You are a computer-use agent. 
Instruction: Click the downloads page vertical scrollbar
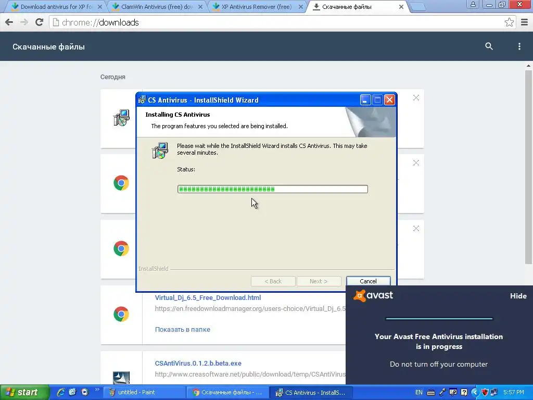(x=528, y=167)
